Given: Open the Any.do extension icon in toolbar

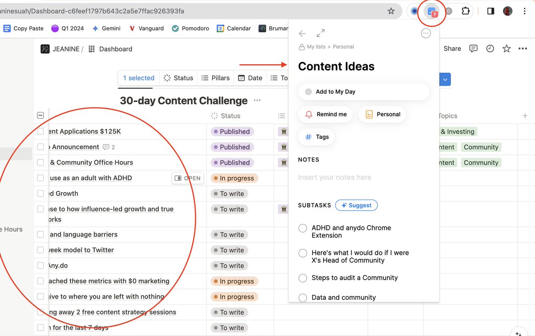Looking at the screenshot, I should pyautogui.click(x=431, y=12).
